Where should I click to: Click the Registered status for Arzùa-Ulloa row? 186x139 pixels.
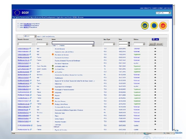[137, 72]
